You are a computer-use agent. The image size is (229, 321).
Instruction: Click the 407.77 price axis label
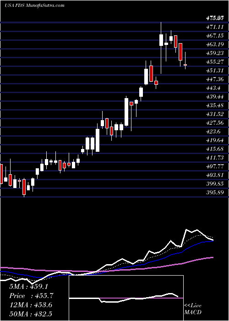coord(214,166)
